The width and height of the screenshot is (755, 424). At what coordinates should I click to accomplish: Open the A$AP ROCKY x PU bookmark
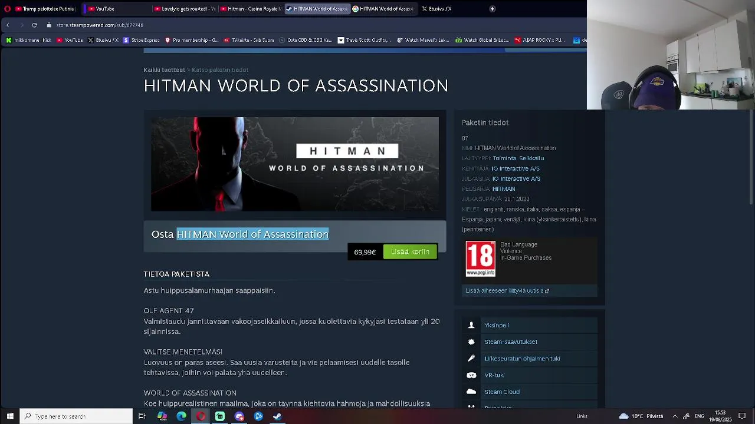[540, 40]
